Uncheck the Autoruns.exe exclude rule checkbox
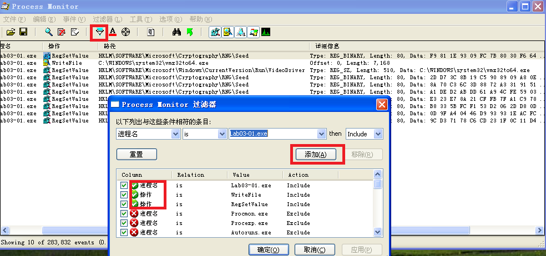The height and width of the screenshot is (256, 546). click(124, 232)
